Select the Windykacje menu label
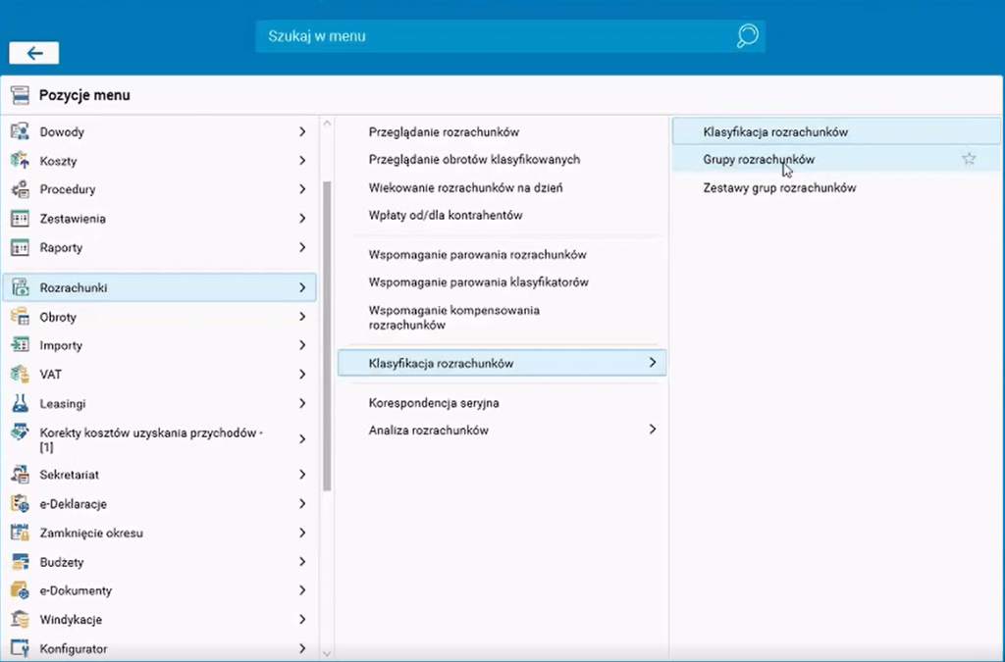1005x662 pixels. (71, 620)
